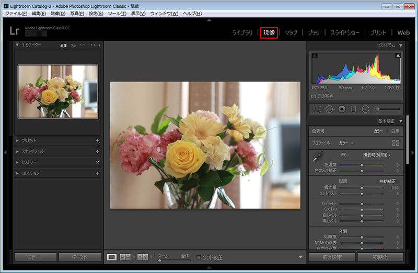Enable the ソフト校正 soft proofing checkbox

[199, 257]
